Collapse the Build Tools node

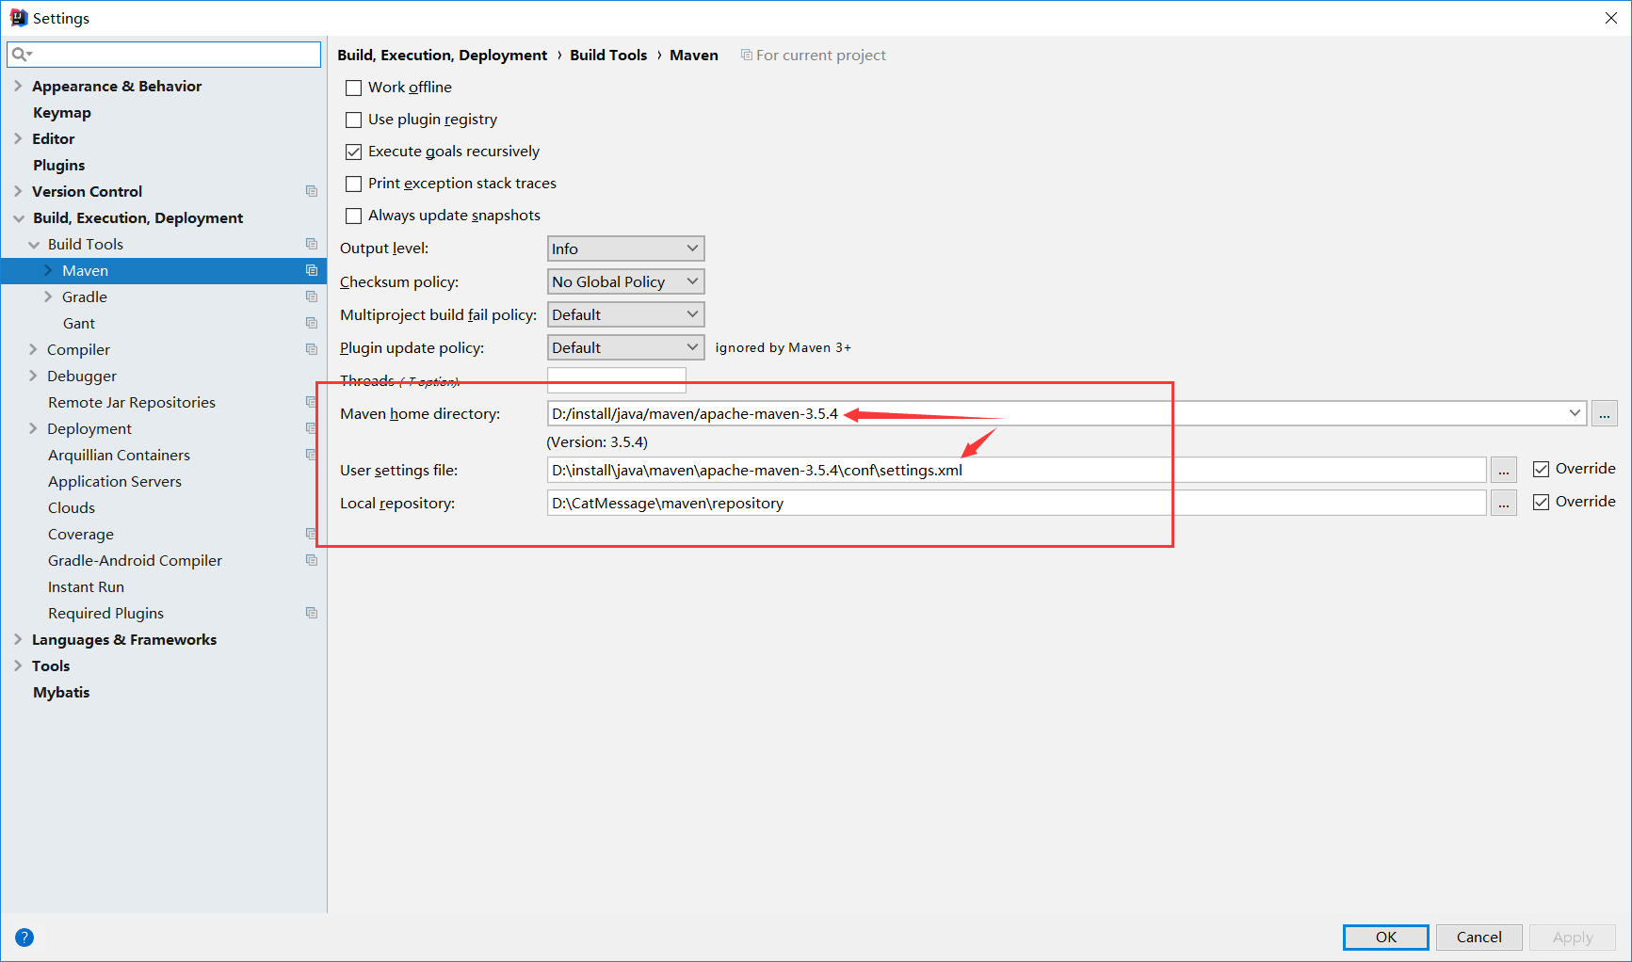tap(34, 244)
